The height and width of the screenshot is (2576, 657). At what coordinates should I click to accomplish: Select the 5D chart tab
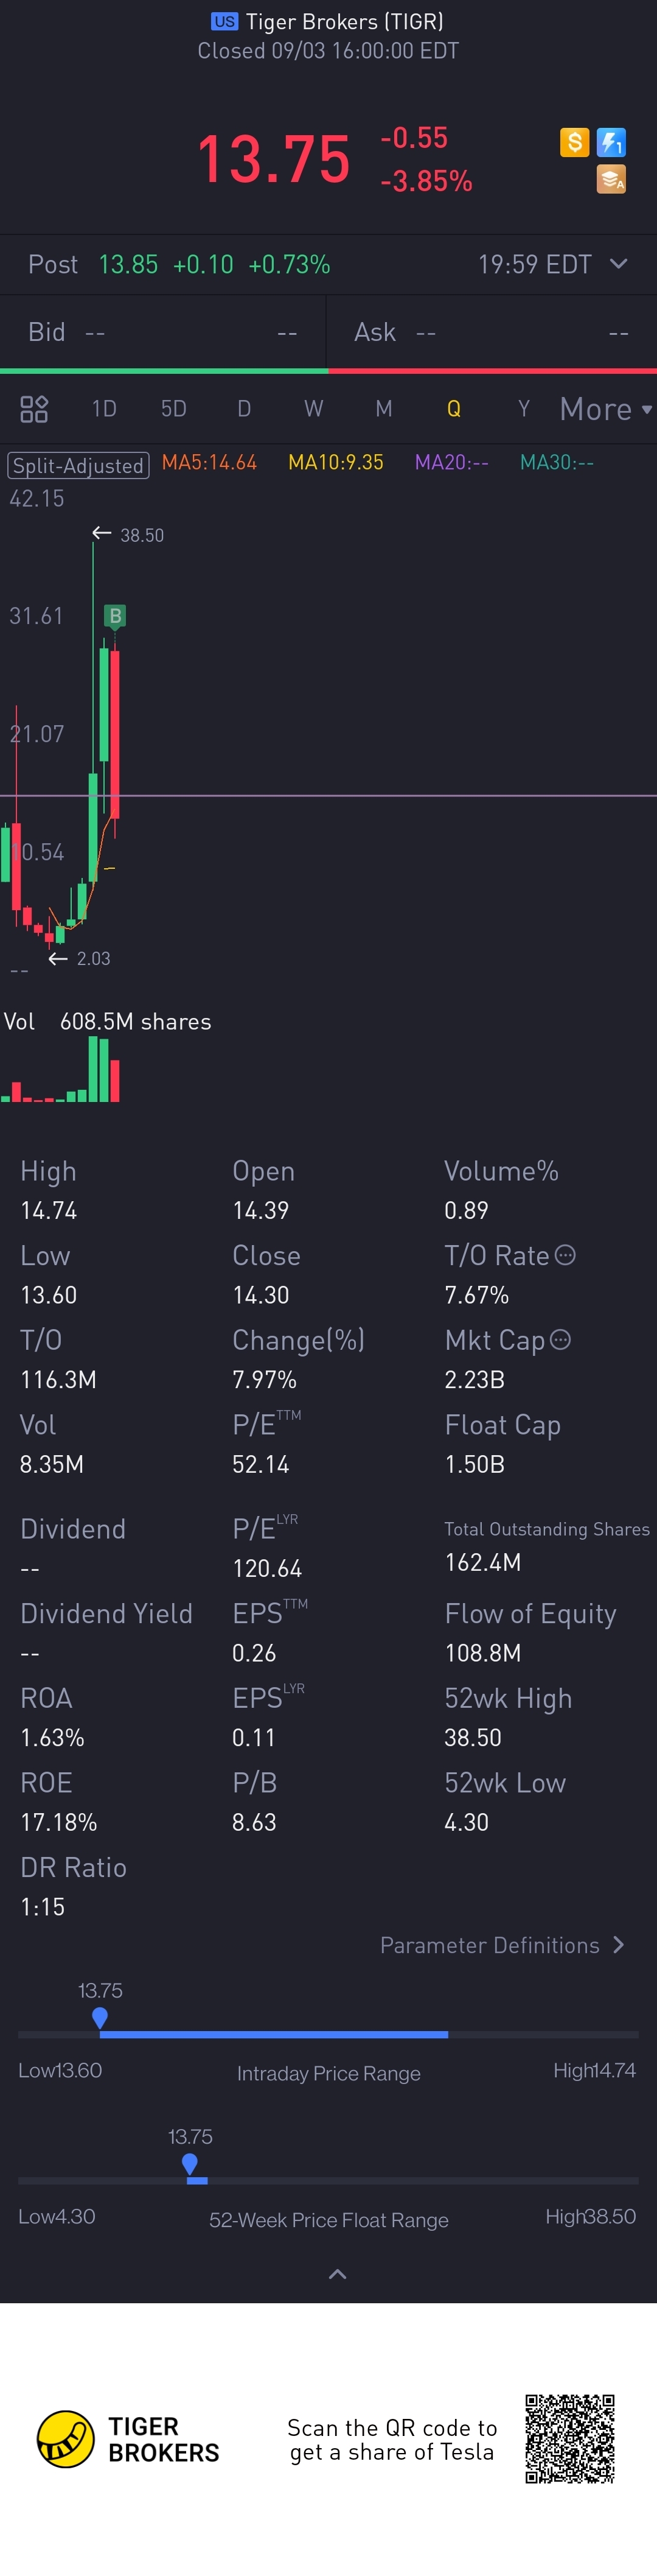pos(174,409)
